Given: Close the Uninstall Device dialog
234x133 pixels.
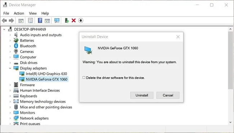Looking at the screenshot, I should tap(178, 37).
